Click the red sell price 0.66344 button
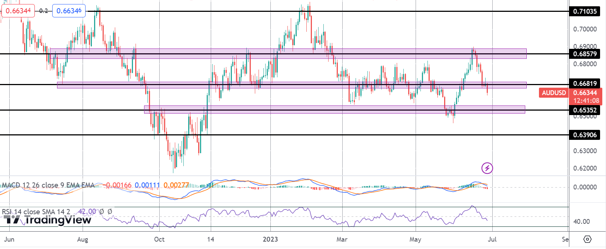The image size is (606, 249). point(18,11)
